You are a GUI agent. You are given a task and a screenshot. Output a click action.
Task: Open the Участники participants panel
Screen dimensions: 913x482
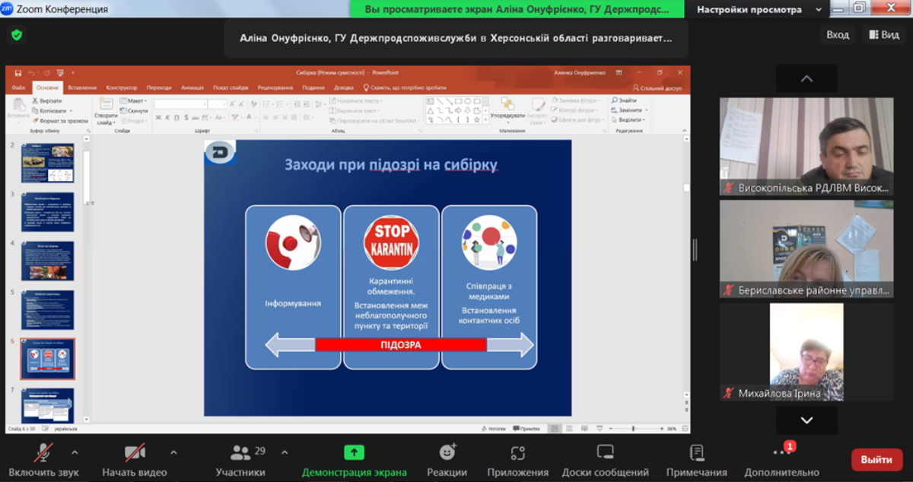241,453
